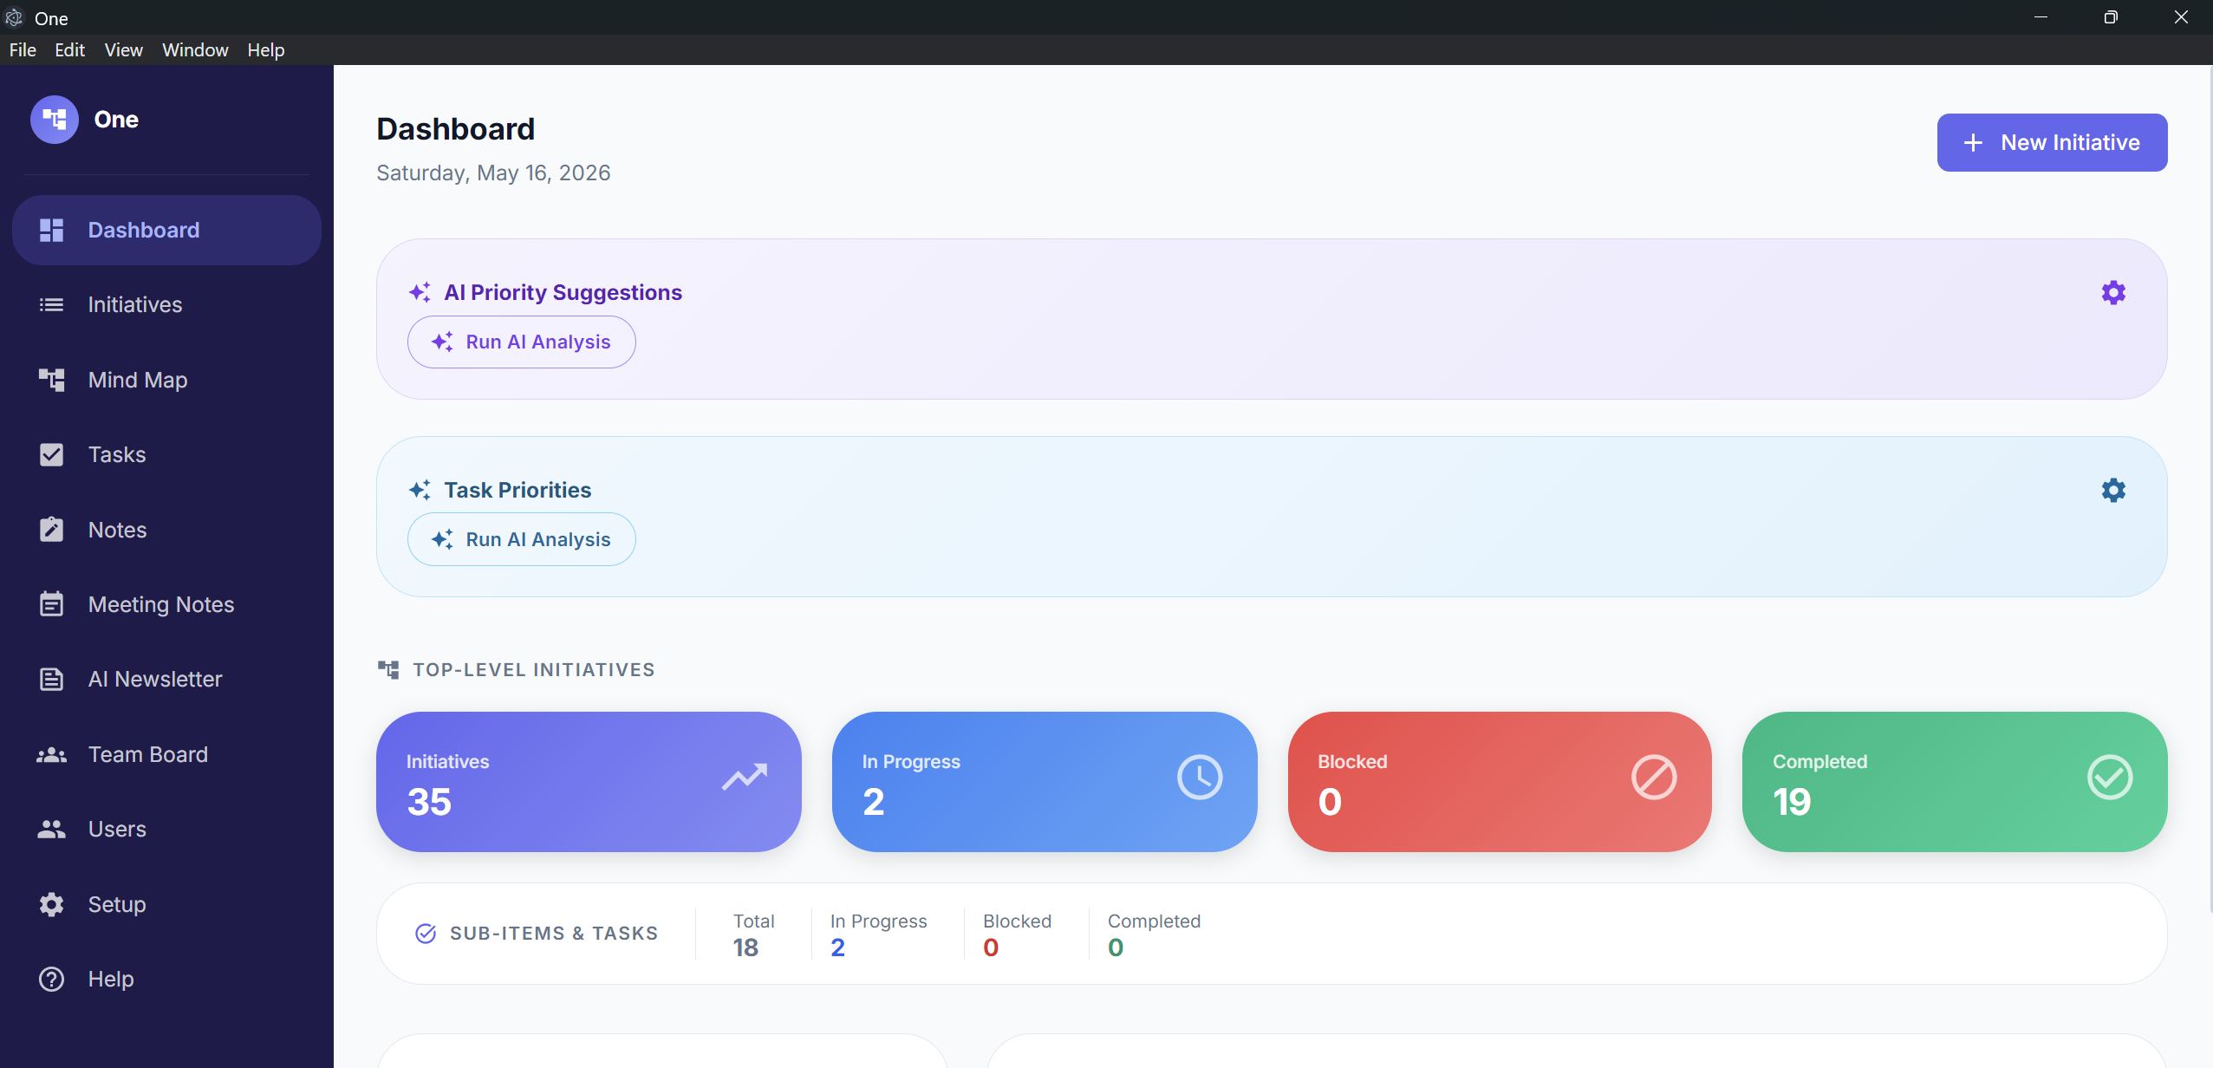Click Sub-items Completed count 0
2213x1068 pixels.
[1116, 948]
